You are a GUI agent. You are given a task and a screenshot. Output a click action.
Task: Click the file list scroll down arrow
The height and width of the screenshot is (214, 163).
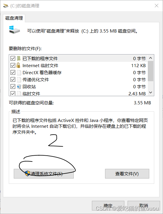pos(151,92)
